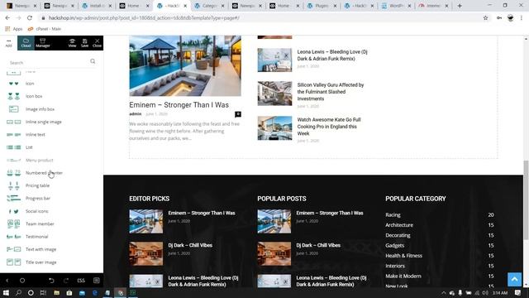Click the search magnifier in elements panel

[93, 61]
